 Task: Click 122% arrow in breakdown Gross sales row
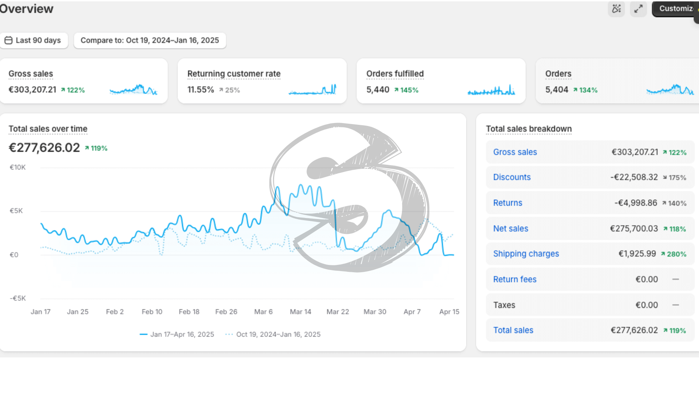pos(674,152)
